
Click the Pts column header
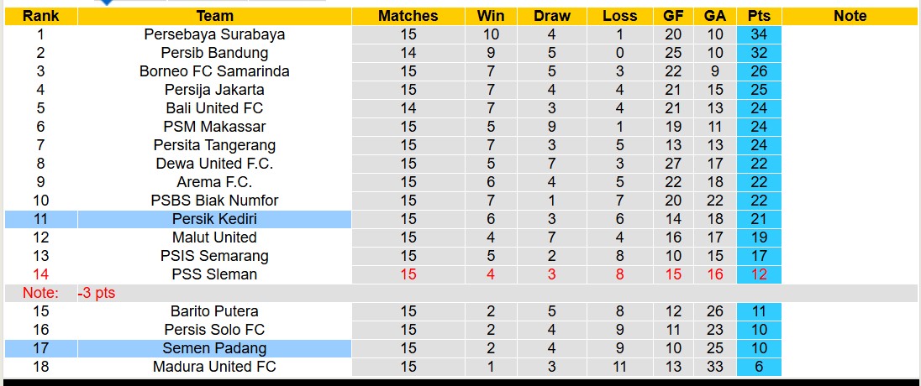pos(759,16)
